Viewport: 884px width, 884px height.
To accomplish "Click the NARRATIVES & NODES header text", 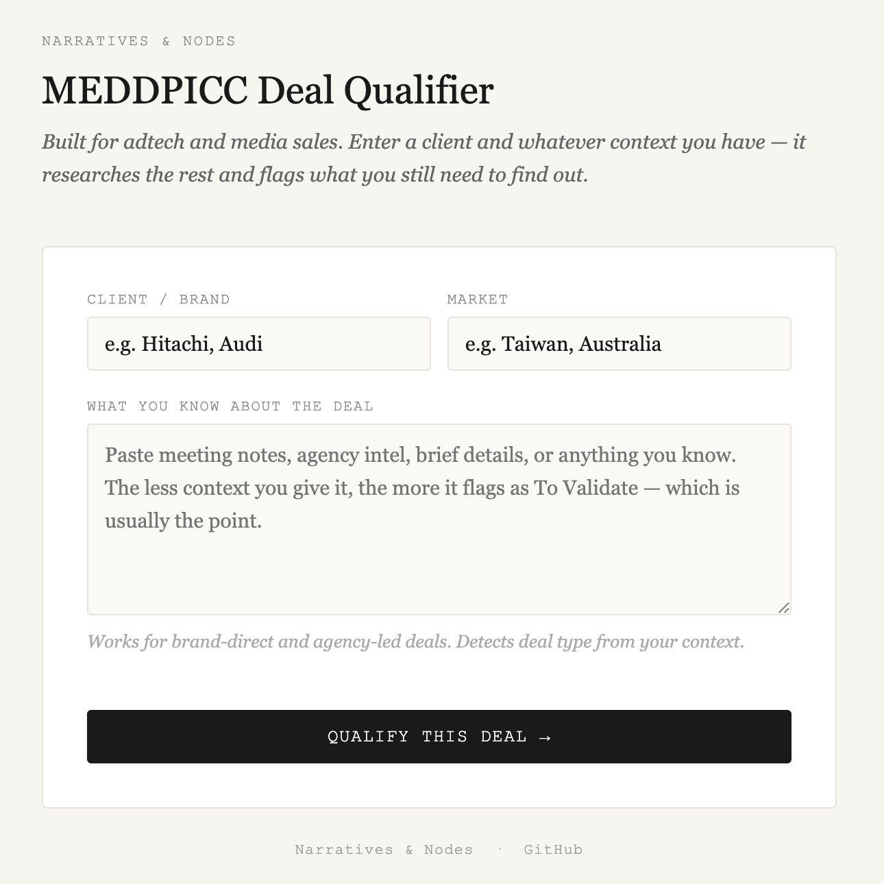I will [138, 41].
